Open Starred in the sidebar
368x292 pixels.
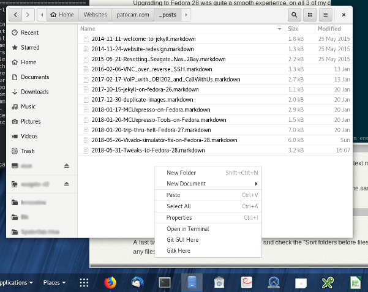click(42, 47)
